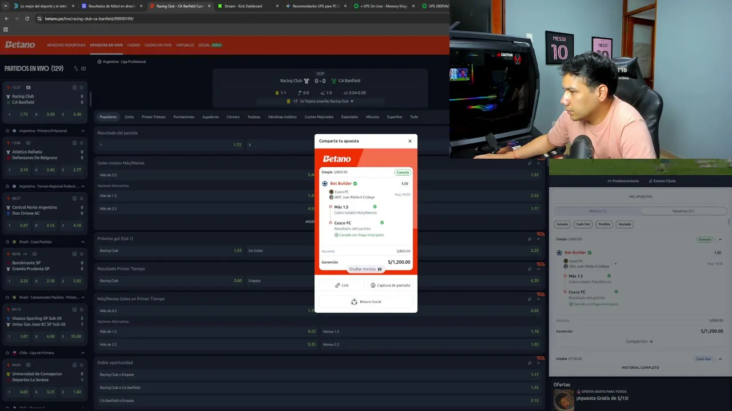This screenshot has height=411, width=732.
Task: Favorite the Argentina Primera B Nacional league
Action: click(x=7, y=131)
